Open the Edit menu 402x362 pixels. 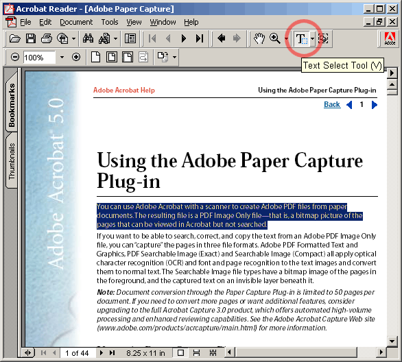tap(45, 23)
